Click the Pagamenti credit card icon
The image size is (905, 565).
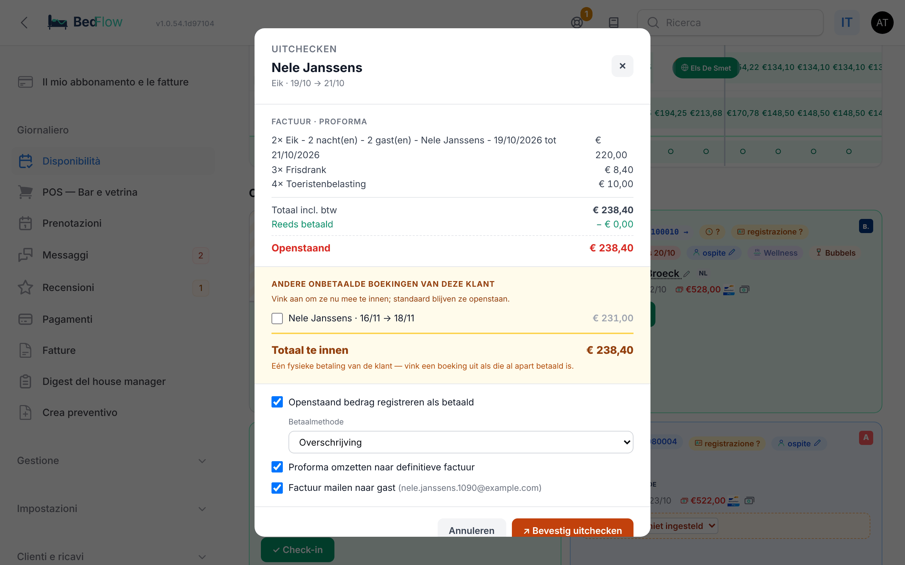25,319
